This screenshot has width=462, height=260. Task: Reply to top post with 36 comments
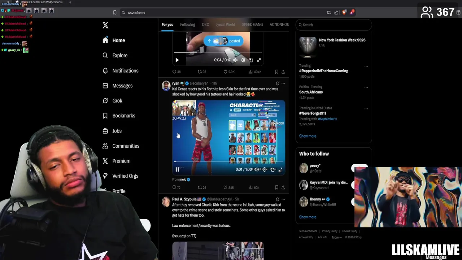pos(176,72)
